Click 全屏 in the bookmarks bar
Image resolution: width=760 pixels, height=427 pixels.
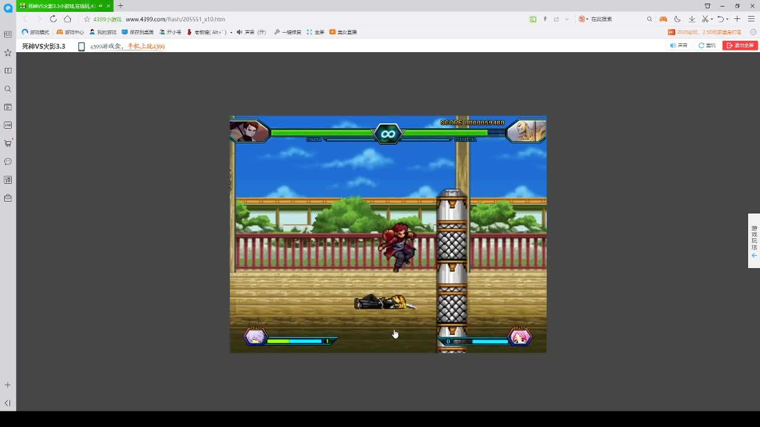tap(315, 32)
